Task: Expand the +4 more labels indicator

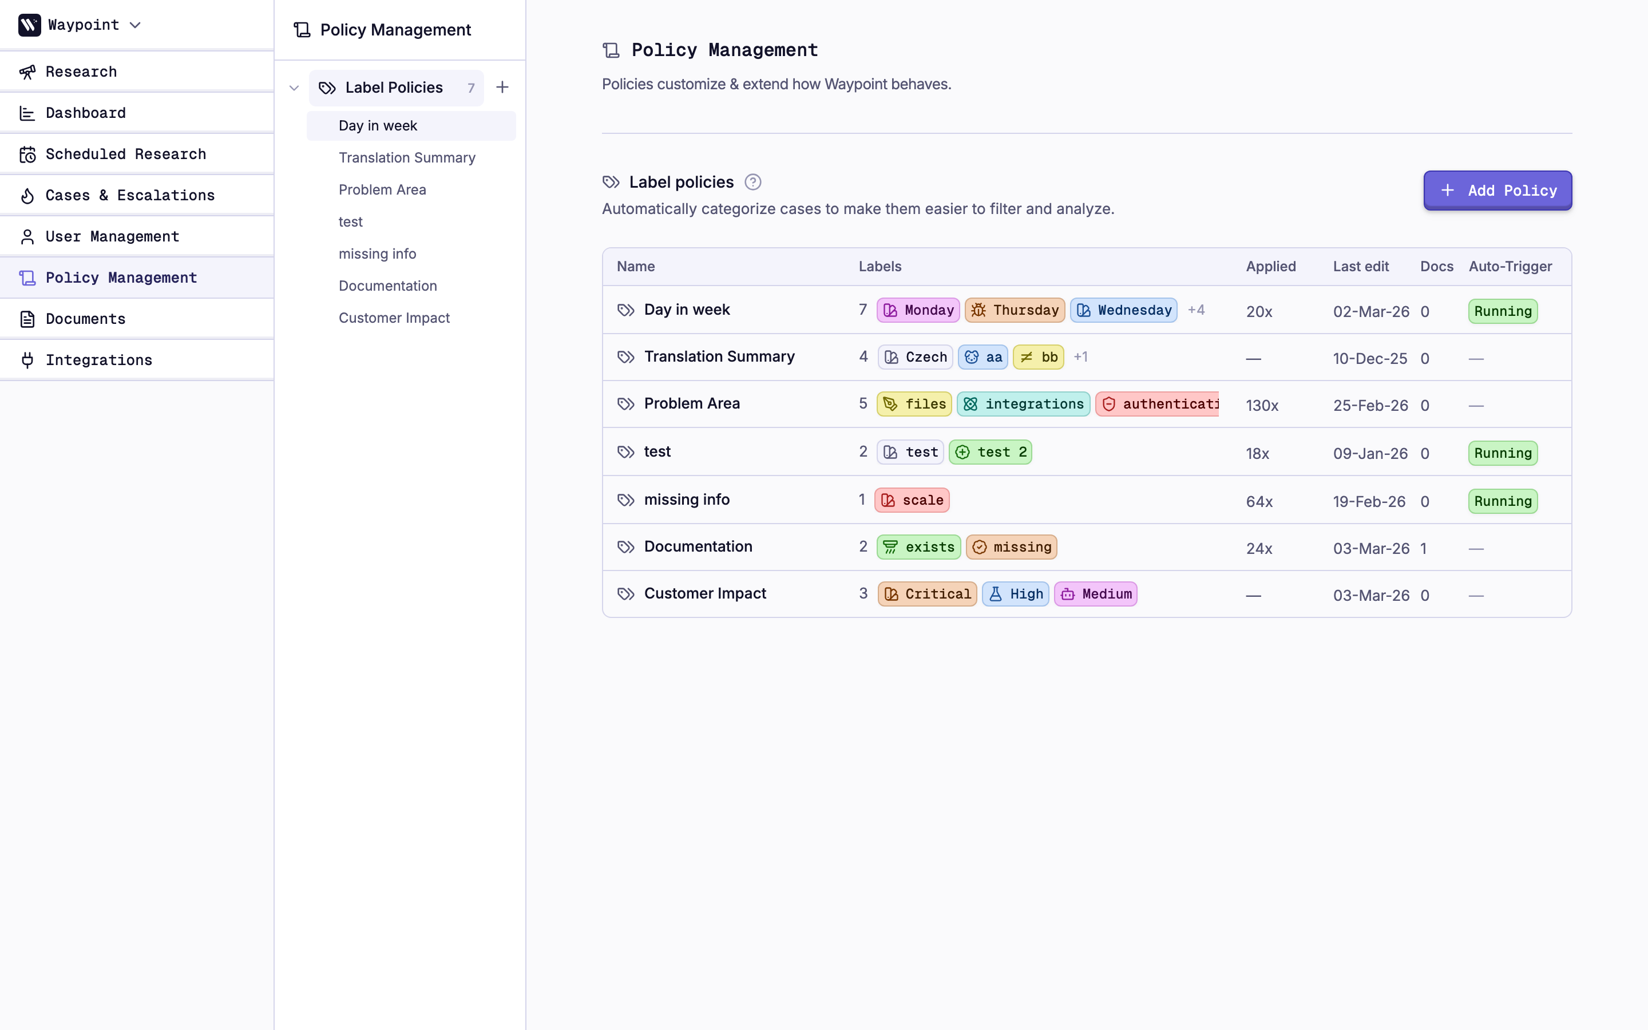Action: (x=1197, y=310)
